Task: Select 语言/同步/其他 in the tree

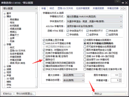Action: (x=18, y=63)
